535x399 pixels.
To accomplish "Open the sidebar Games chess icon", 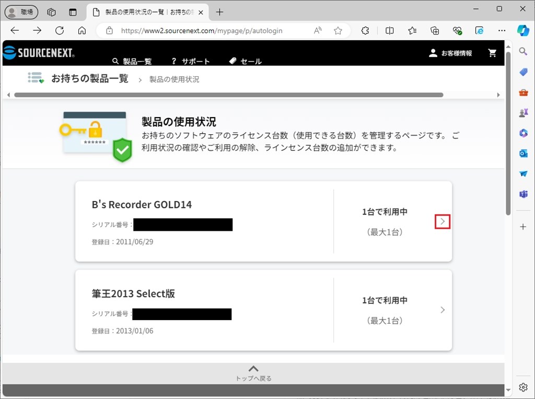I will click(523, 112).
